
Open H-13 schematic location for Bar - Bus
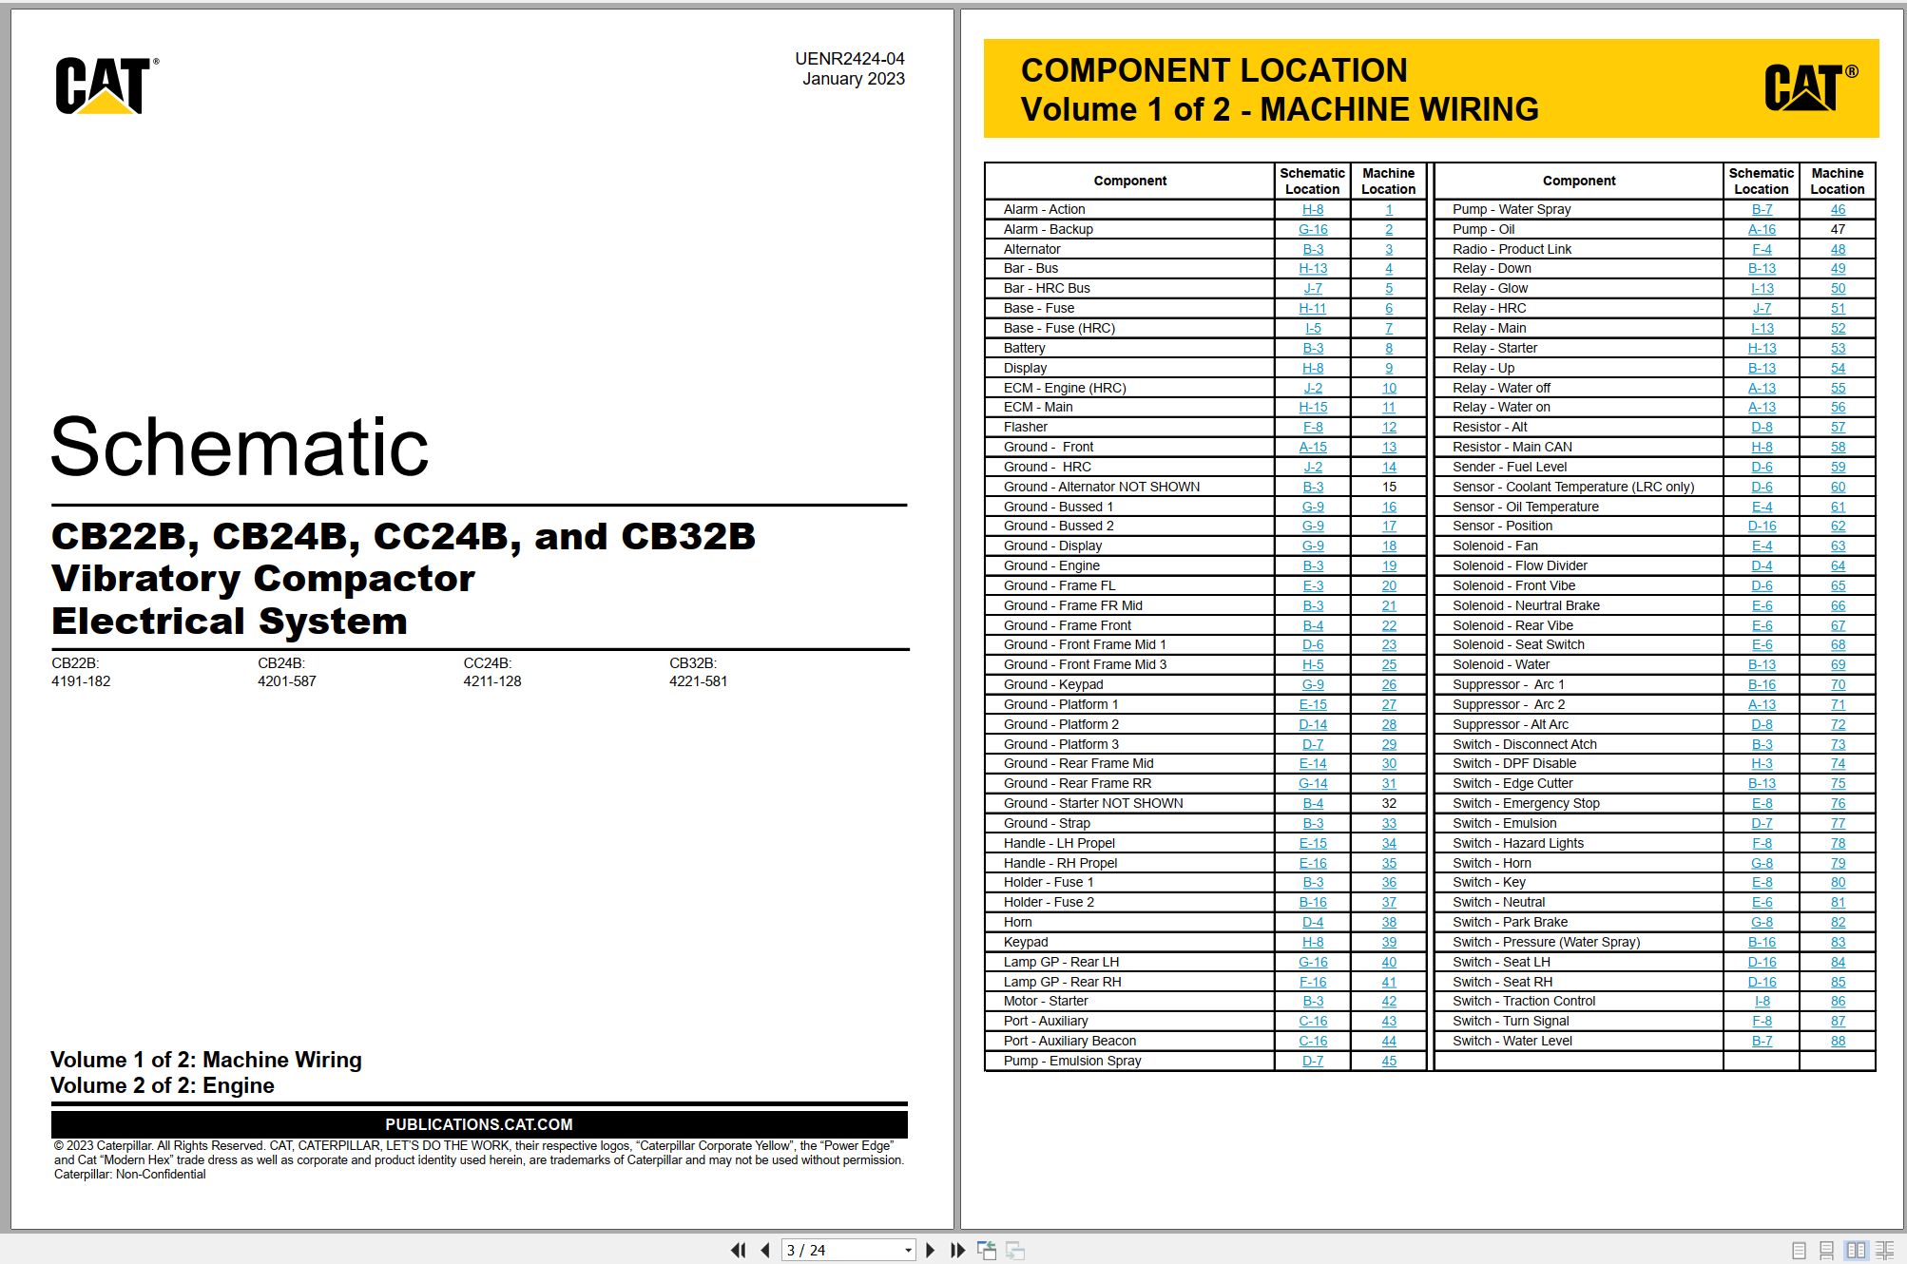tap(1313, 269)
